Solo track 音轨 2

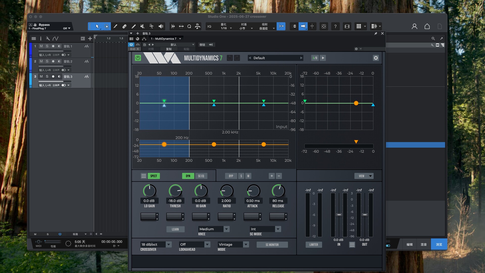[x=47, y=61]
